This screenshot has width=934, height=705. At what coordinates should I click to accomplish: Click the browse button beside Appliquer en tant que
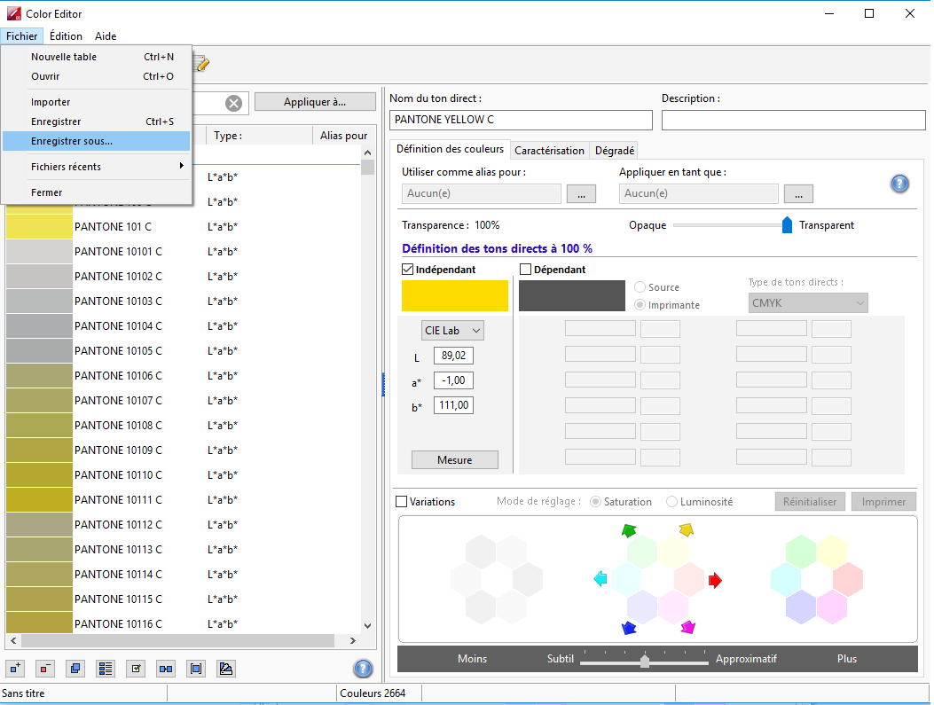point(799,193)
